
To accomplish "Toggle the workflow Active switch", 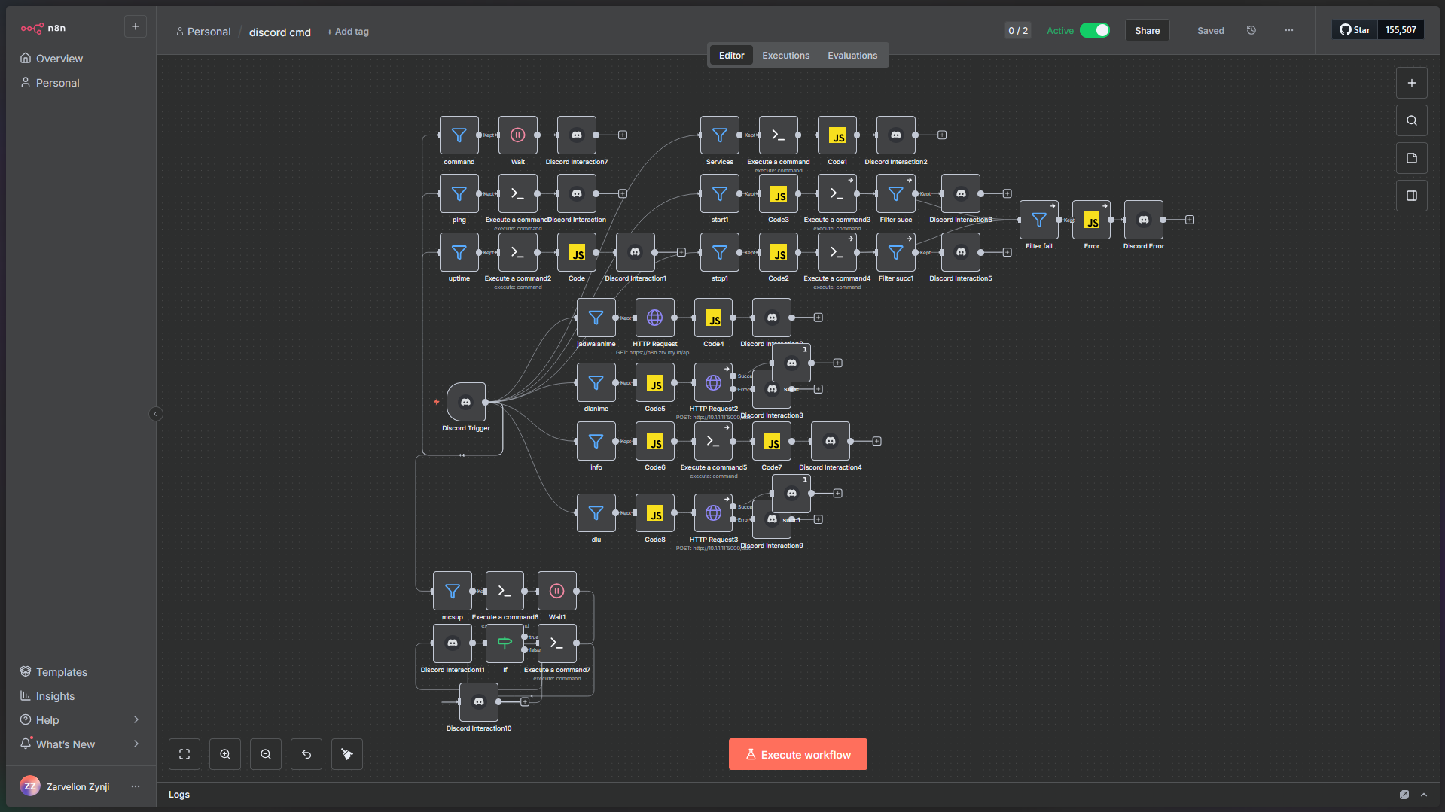I will (x=1094, y=31).
